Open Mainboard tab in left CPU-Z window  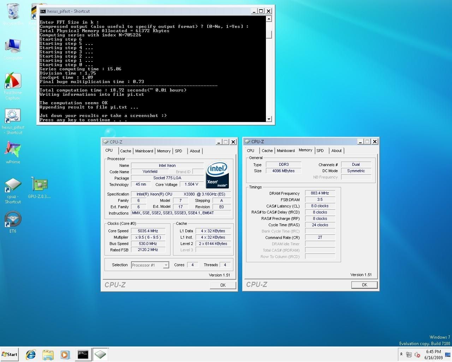144,151
